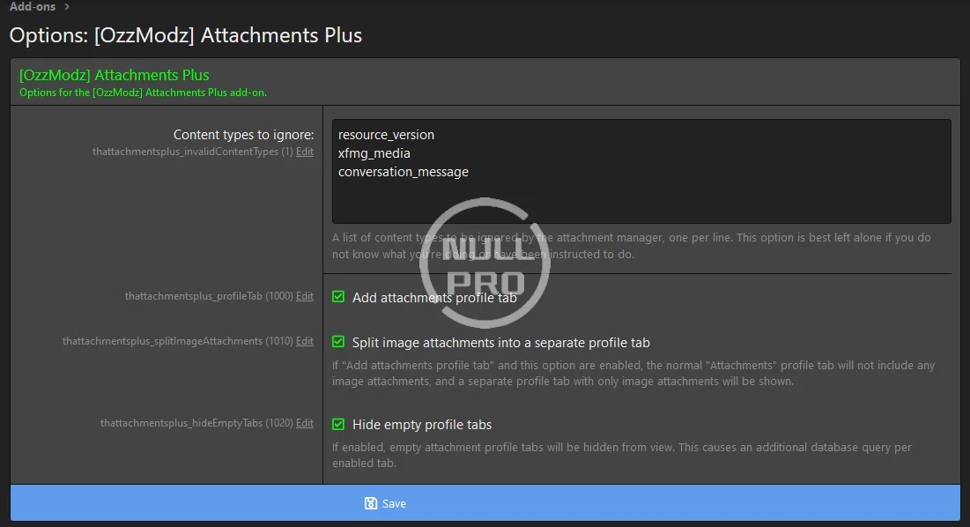Click the thattachmentsplus_profileTab option ID text
The width and height of the screenshot is (970, 527).
(x=194, y=296)
